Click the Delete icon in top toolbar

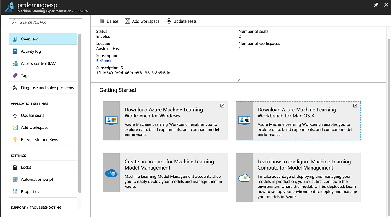click(x=103, y=21)
